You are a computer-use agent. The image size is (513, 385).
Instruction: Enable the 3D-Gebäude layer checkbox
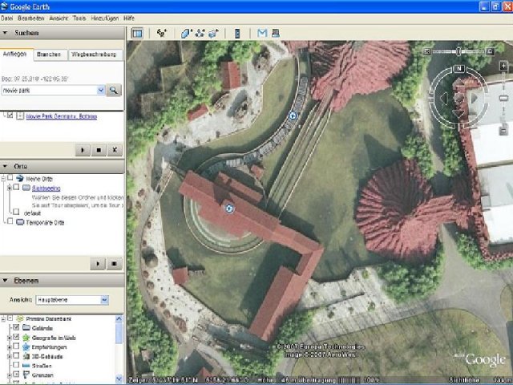[16, 355]
